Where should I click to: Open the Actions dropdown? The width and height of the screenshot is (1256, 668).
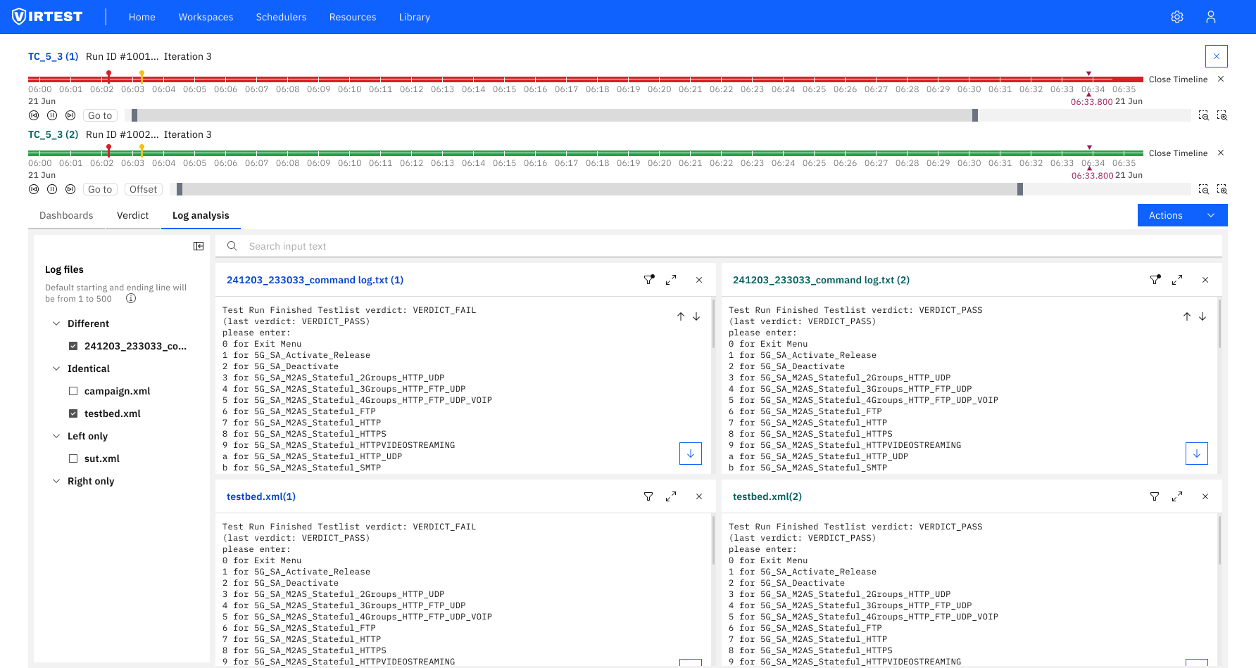click(x=1182, y=214)
